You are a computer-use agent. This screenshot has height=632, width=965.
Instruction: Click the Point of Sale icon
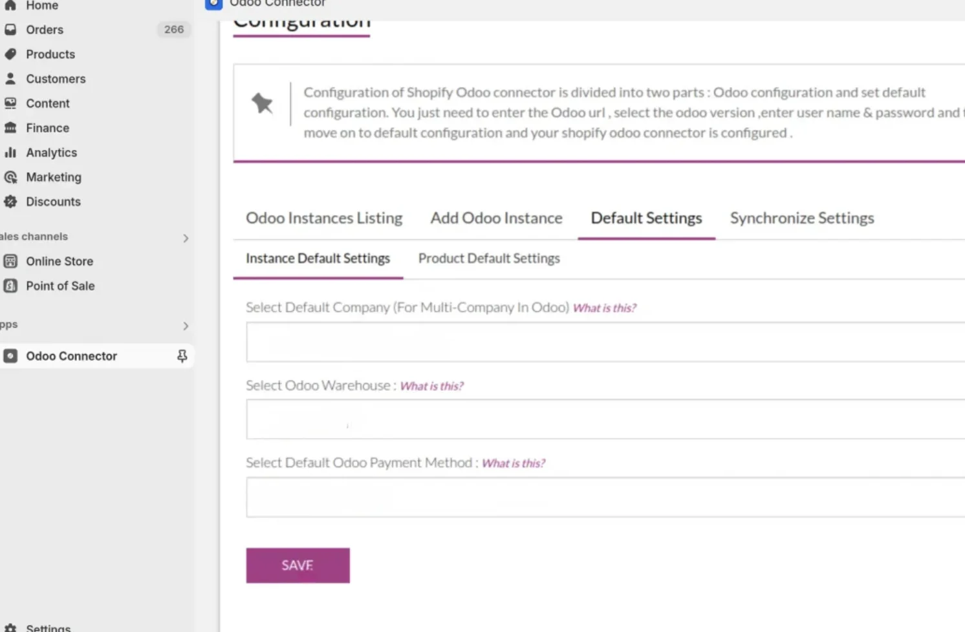pos(10,286)
